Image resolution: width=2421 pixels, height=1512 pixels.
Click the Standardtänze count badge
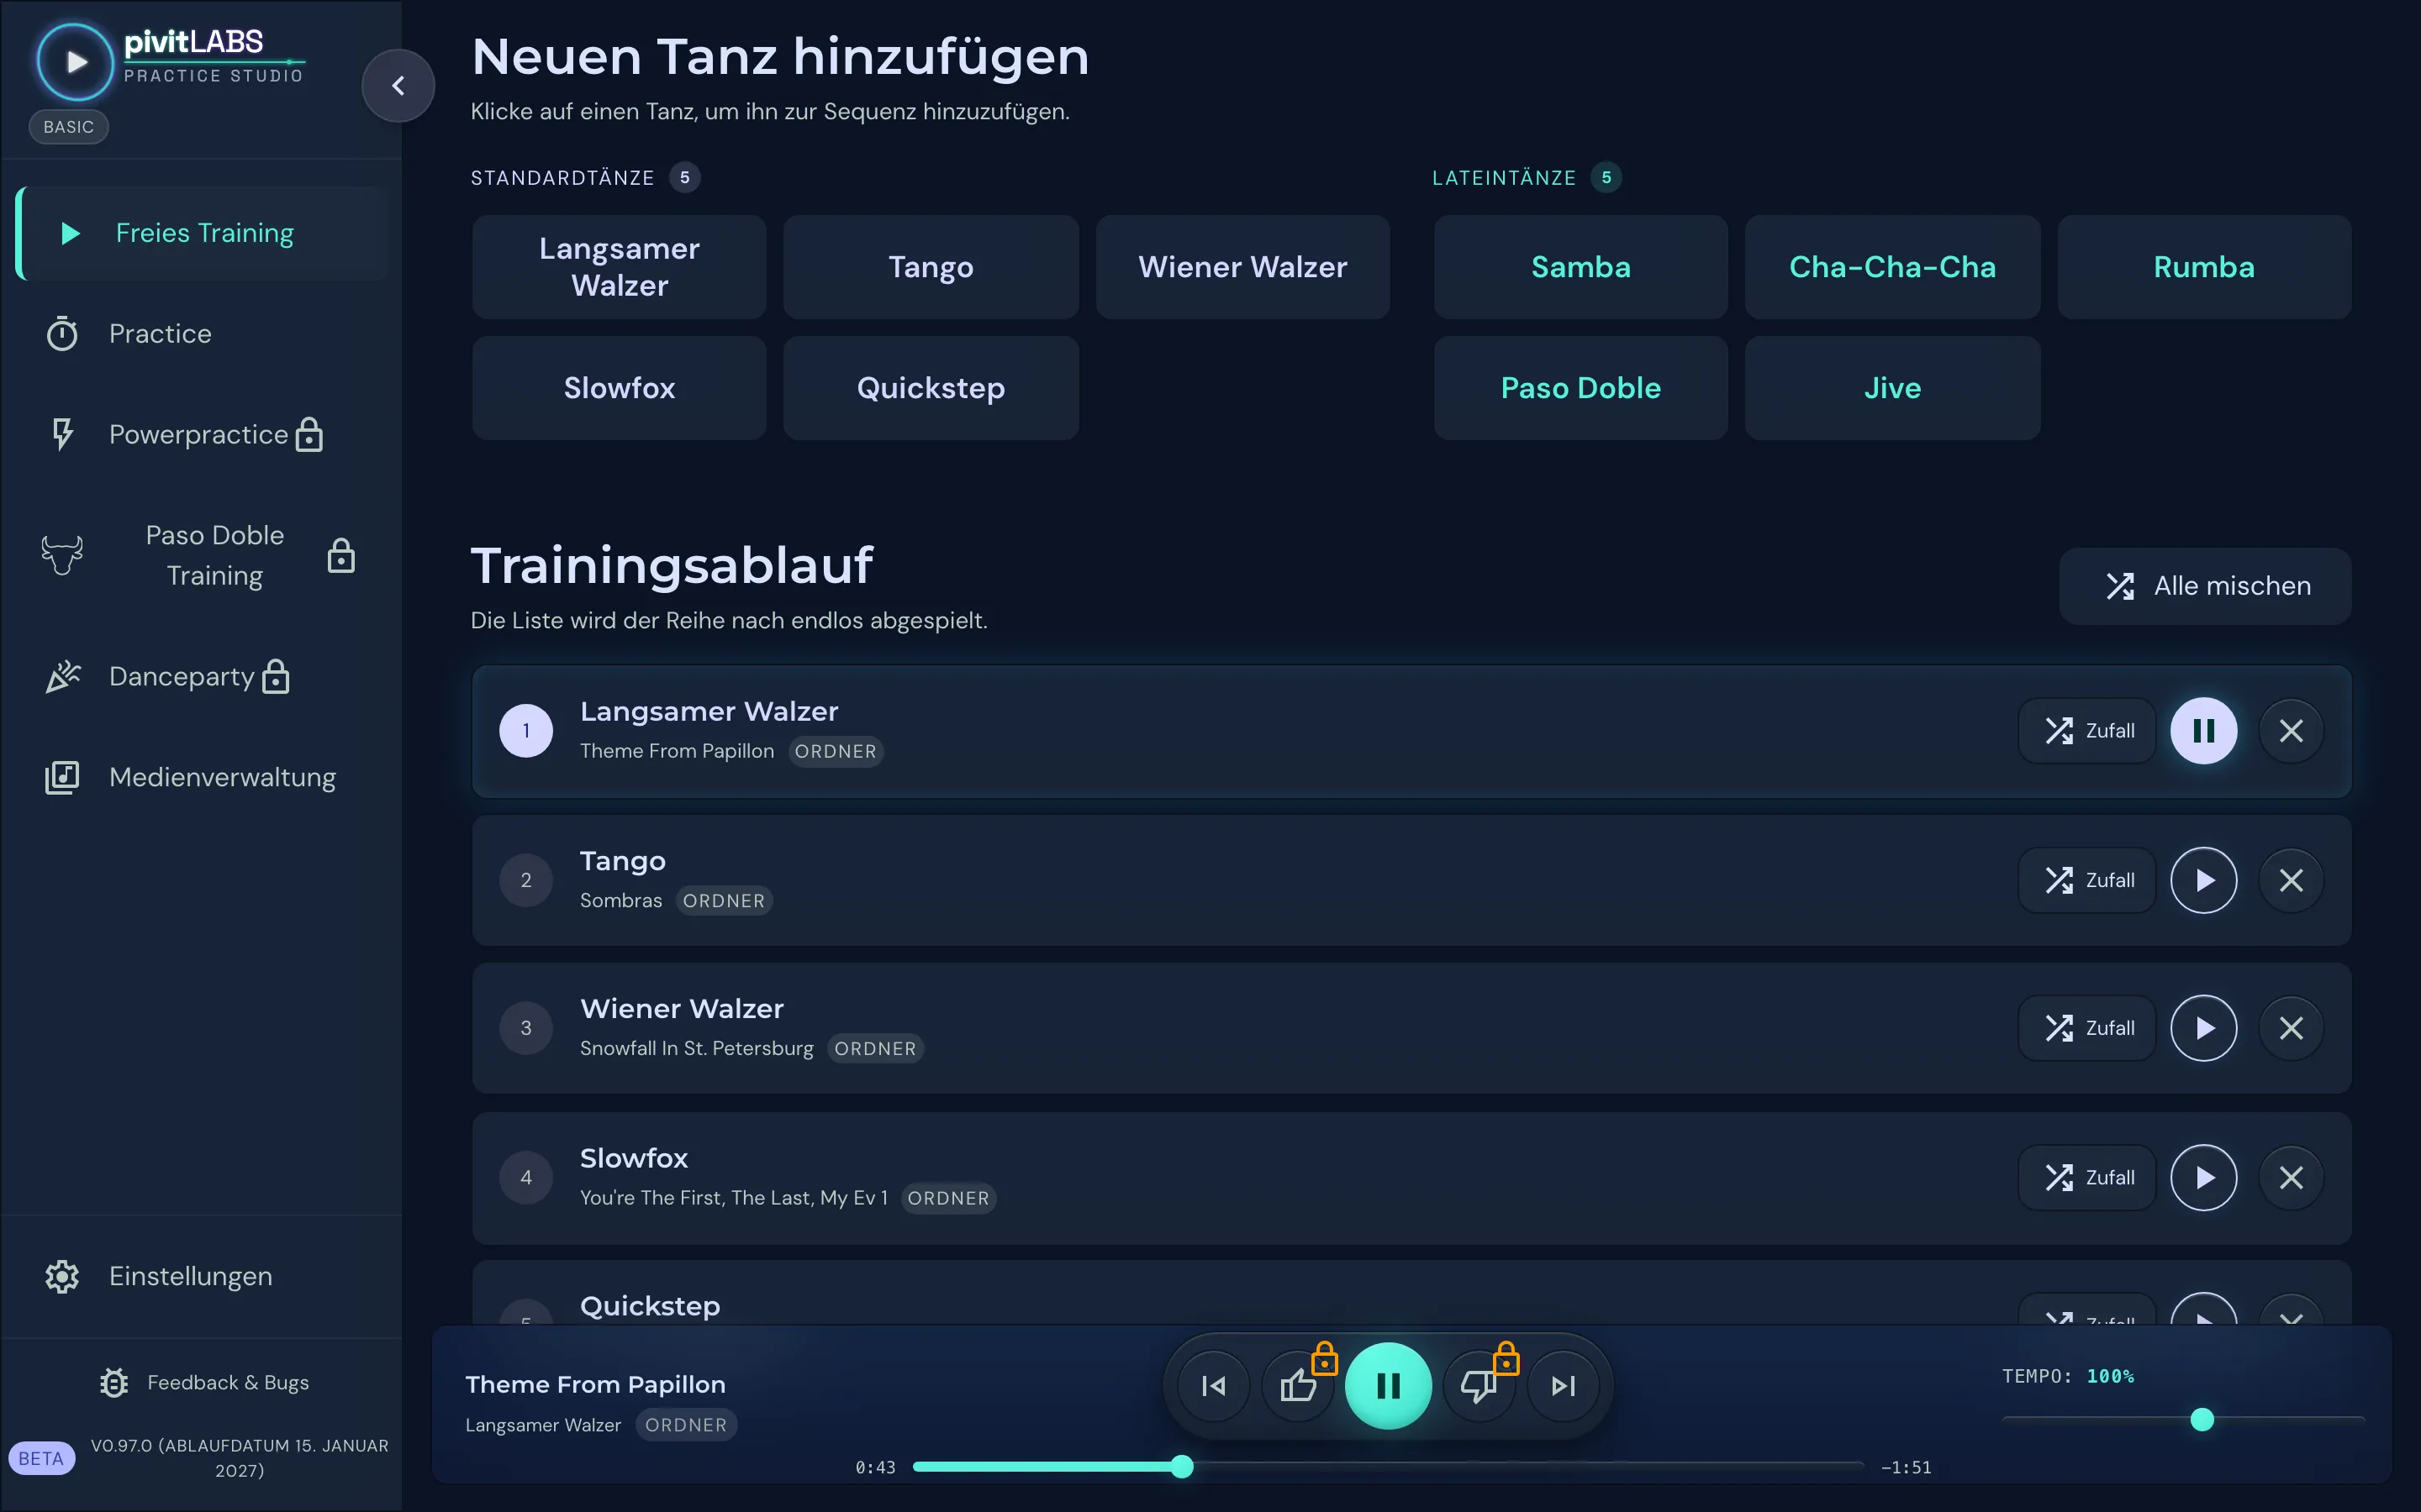(684, 178)
